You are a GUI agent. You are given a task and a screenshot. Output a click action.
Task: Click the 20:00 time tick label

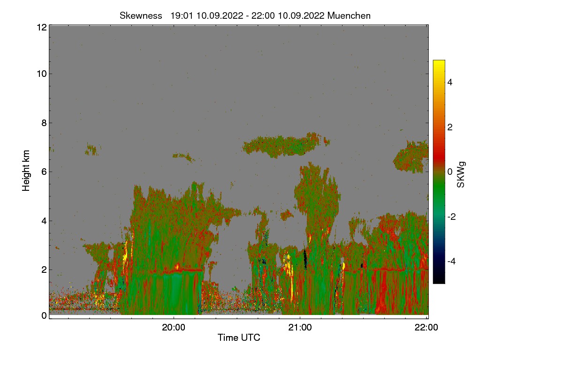click(174, 328)
